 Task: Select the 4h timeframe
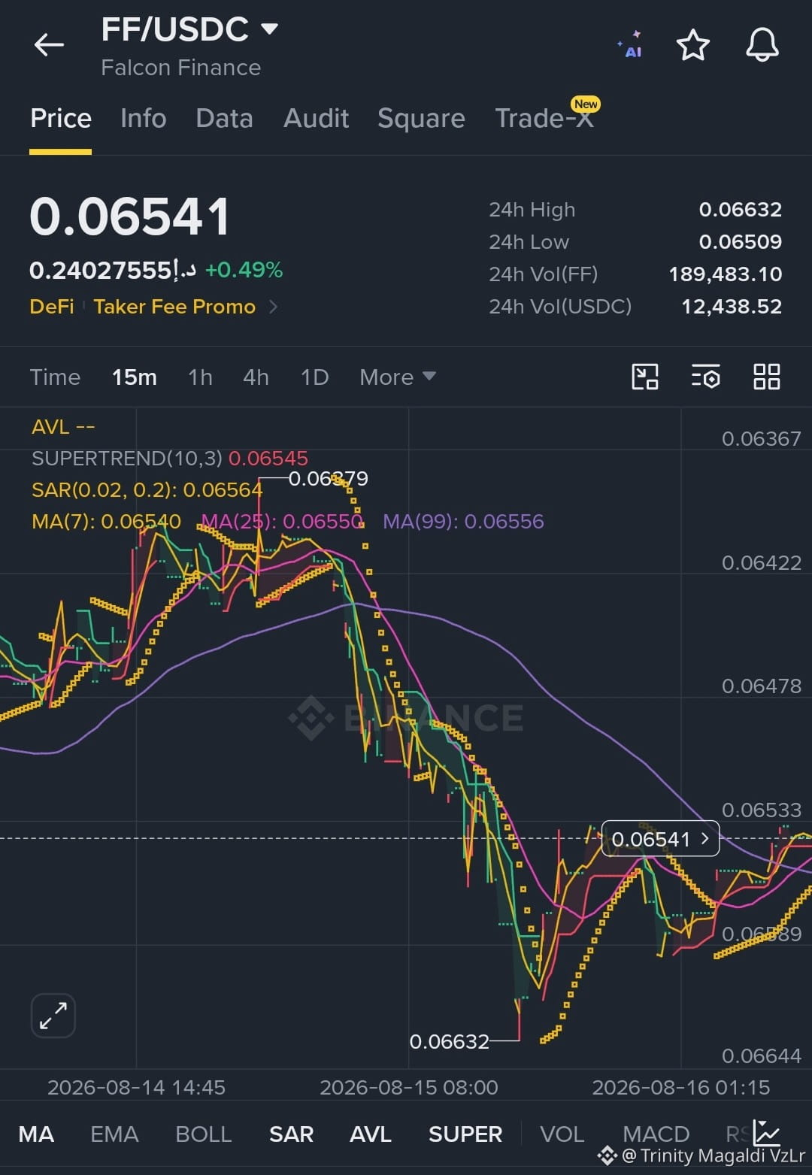(x=256, y=377)
